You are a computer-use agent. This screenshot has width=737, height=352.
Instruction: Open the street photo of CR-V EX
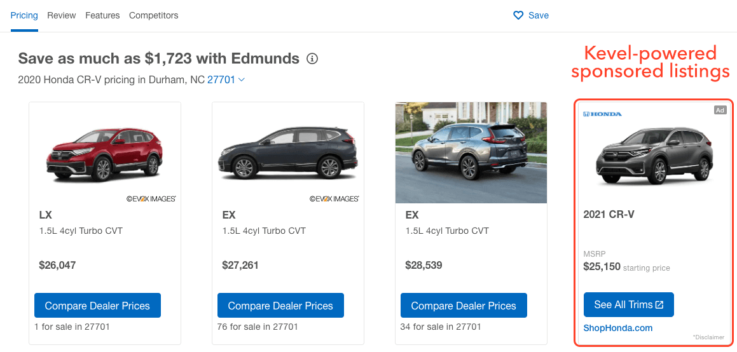pyautogui.click(x=471, y=152)
